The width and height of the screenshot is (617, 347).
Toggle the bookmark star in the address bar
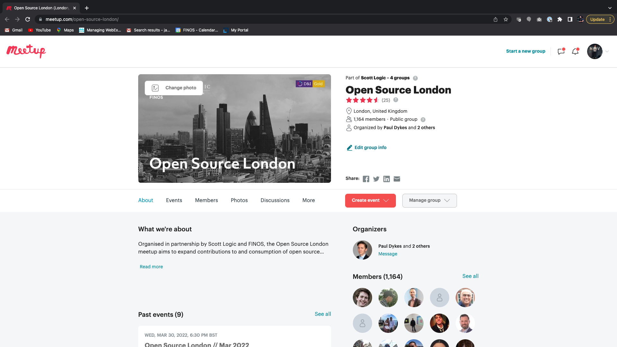(x=506, y=19)
